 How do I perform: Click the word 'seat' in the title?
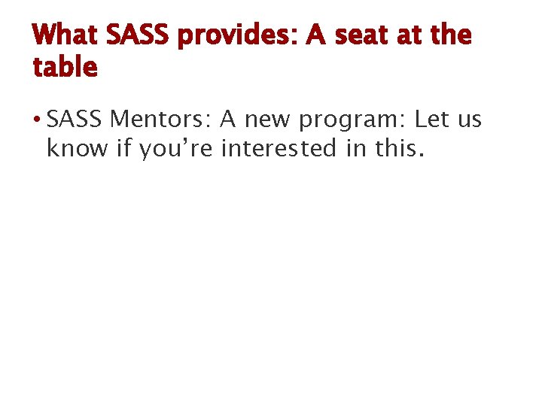[363, 35]
